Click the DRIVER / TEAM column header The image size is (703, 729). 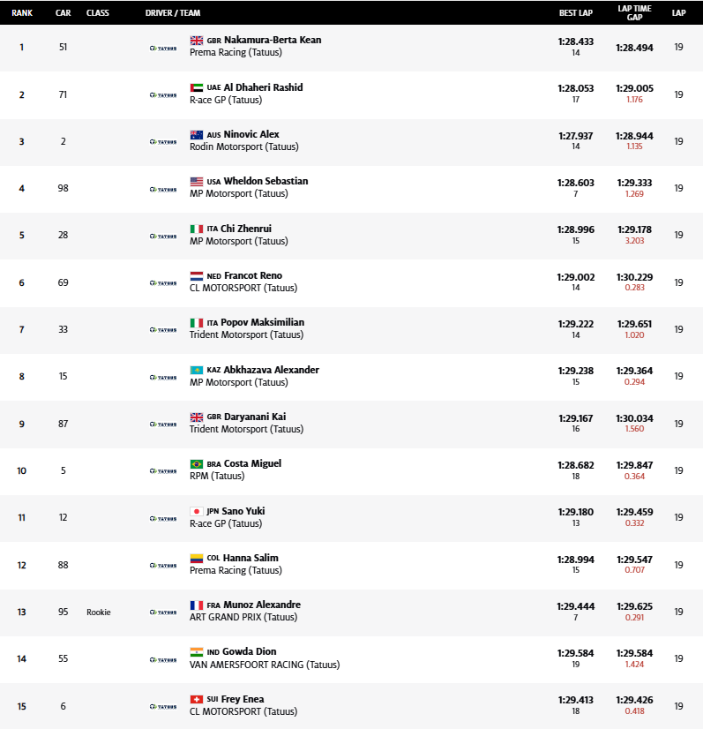click(x=173, y=13)
